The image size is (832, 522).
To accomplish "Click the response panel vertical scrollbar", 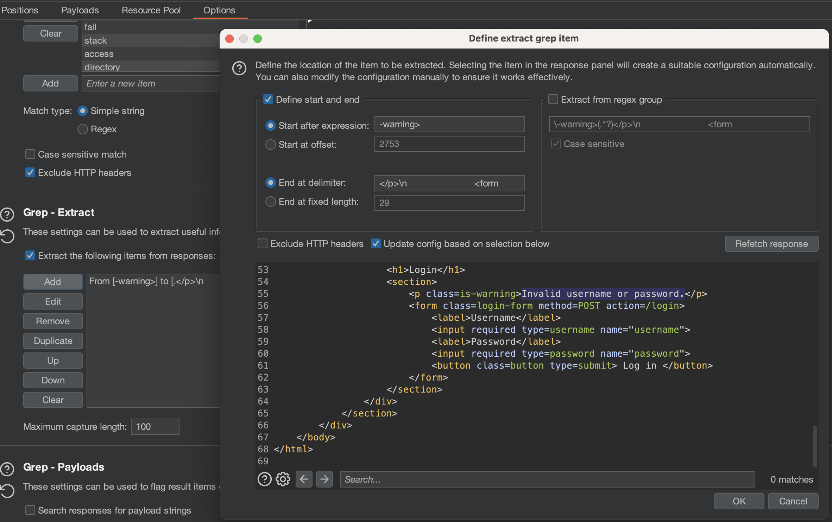I will point(815,445).
